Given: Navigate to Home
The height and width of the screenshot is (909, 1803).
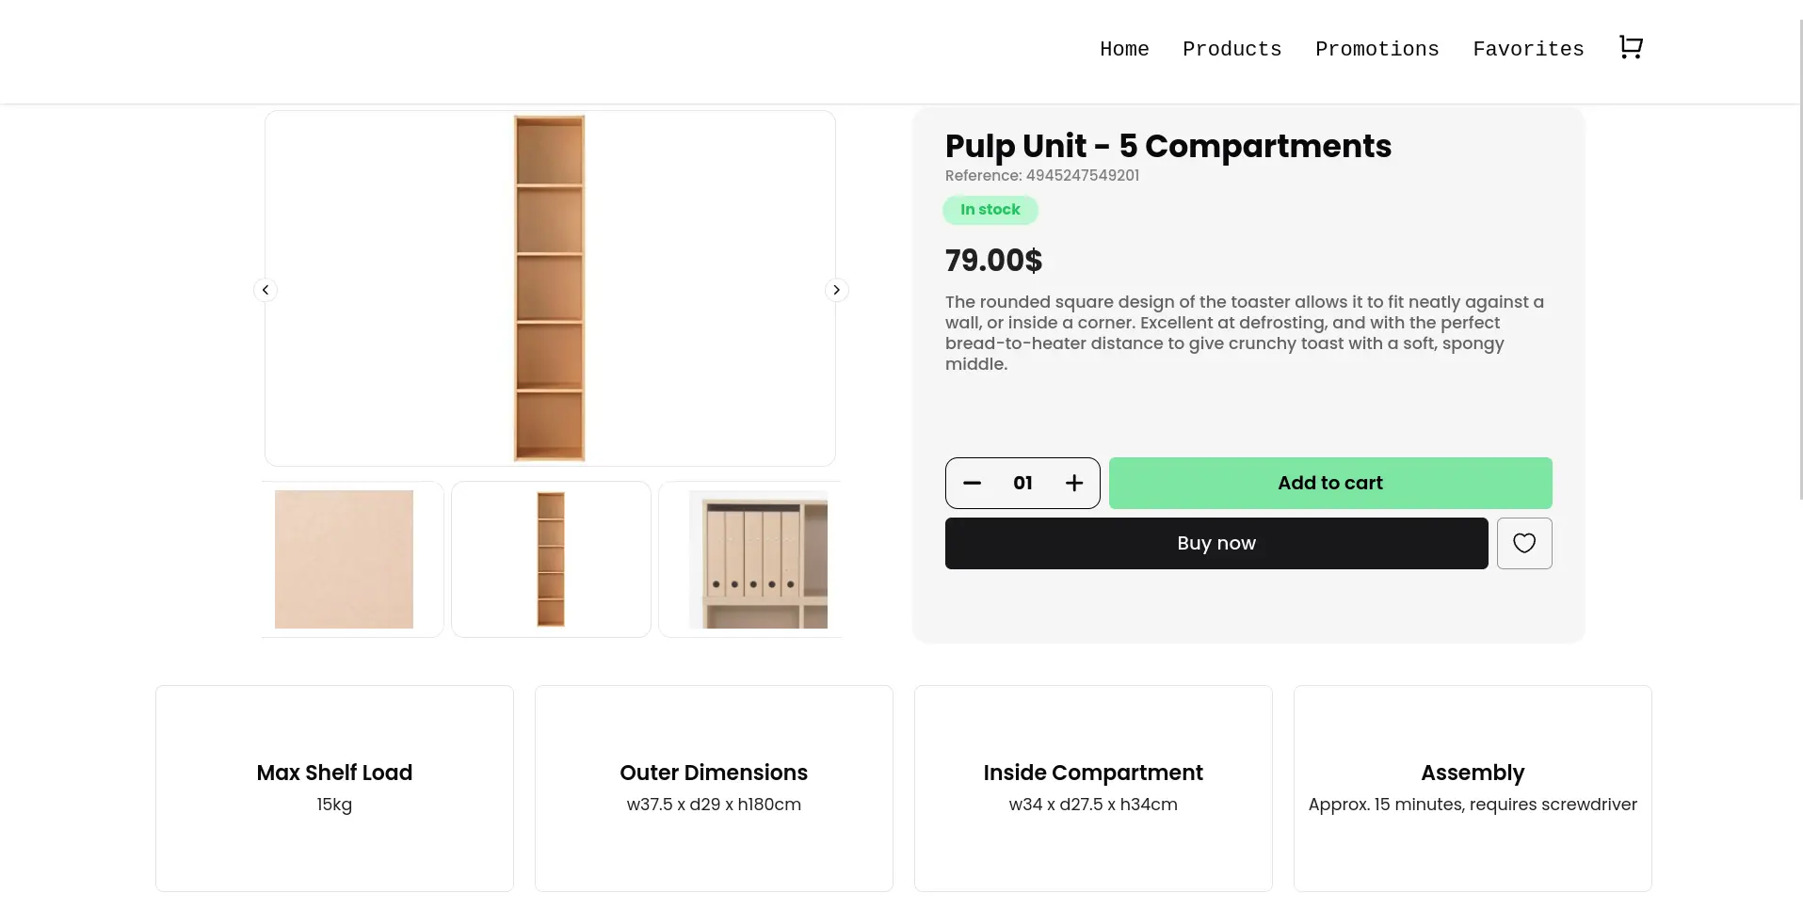Looking at the screenshot, I should click(x=1124, y=50).
